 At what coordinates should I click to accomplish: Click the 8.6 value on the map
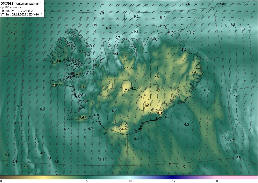pyautogui.click(x=92, y=46)
